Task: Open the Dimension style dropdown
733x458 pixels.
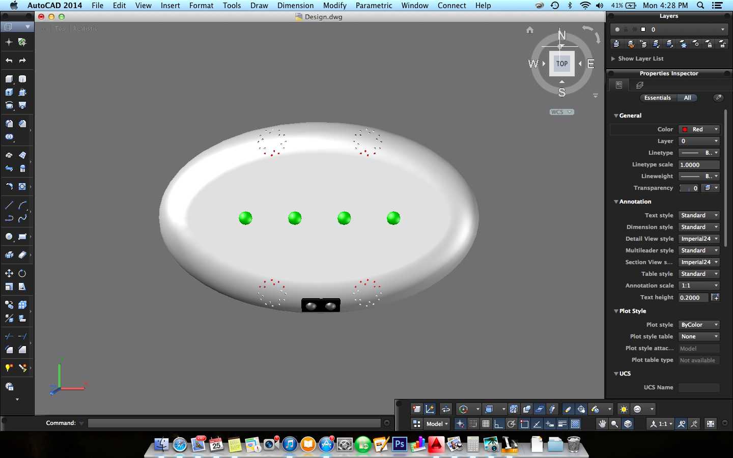Action: [699, 227]
